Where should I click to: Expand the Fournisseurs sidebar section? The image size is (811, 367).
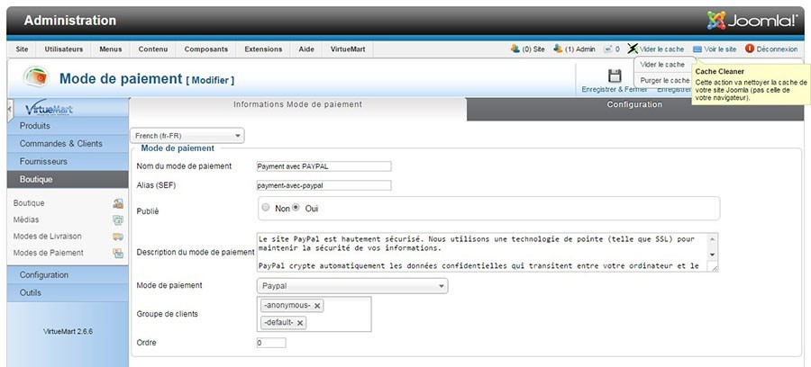point(68,162)
